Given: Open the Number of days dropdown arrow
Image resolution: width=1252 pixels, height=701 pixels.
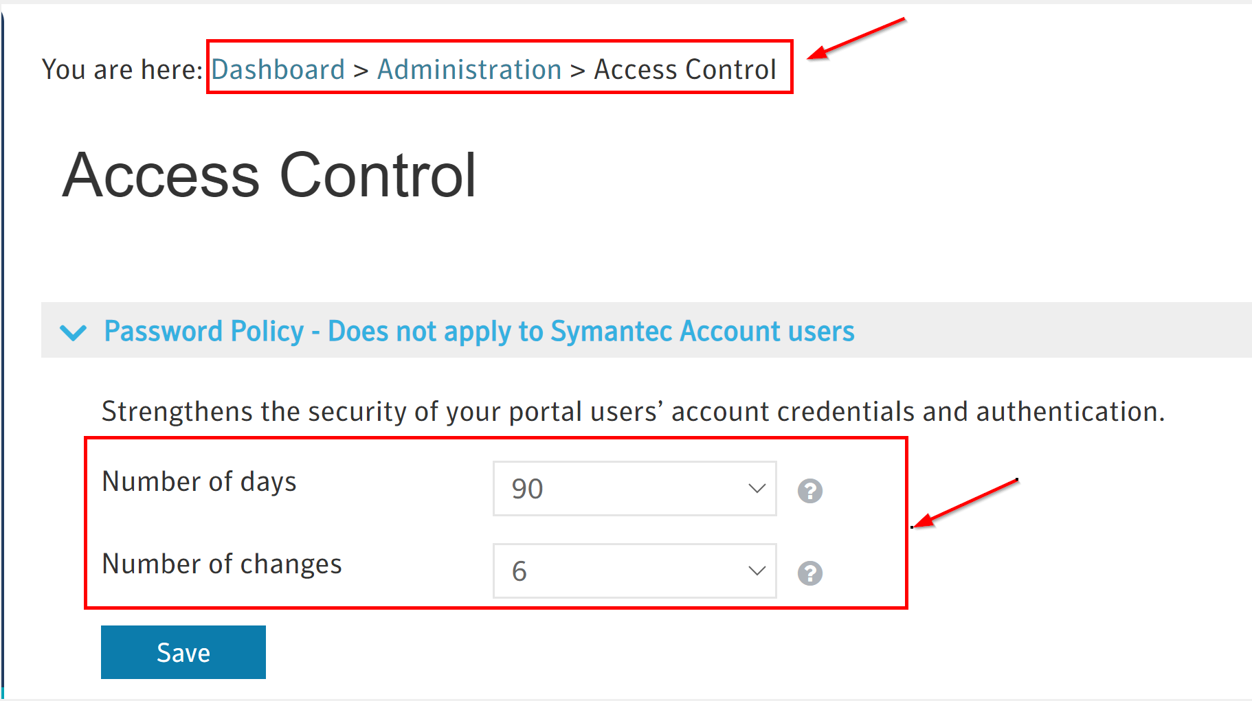Looking at the screenshot, I should point(757,489).
